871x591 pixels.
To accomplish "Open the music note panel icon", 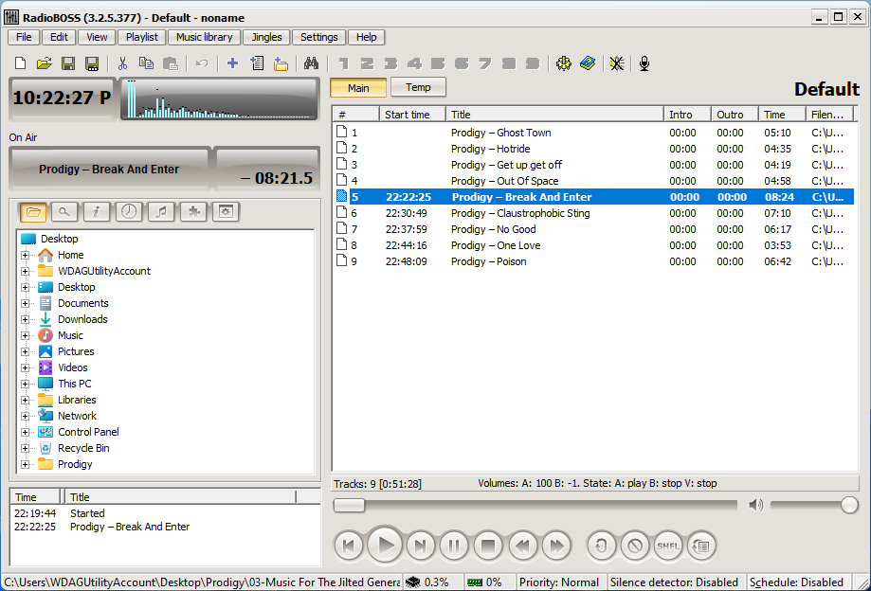I will (x=161, y=211).
